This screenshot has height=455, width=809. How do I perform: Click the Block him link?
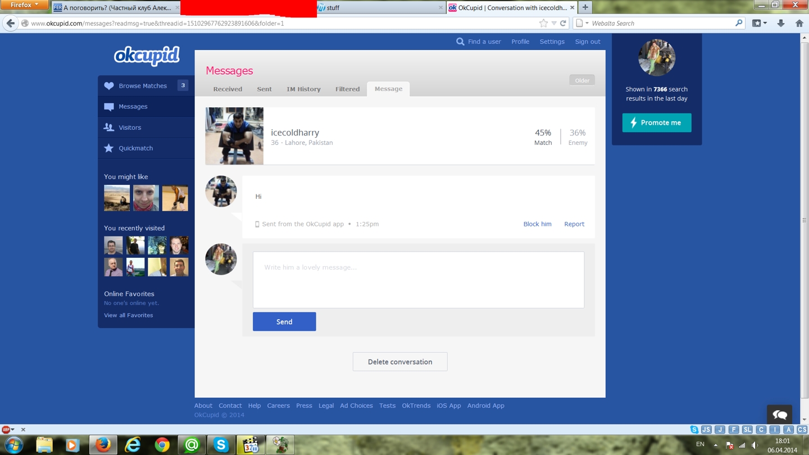pyautogui.click(x=537, y=224)
